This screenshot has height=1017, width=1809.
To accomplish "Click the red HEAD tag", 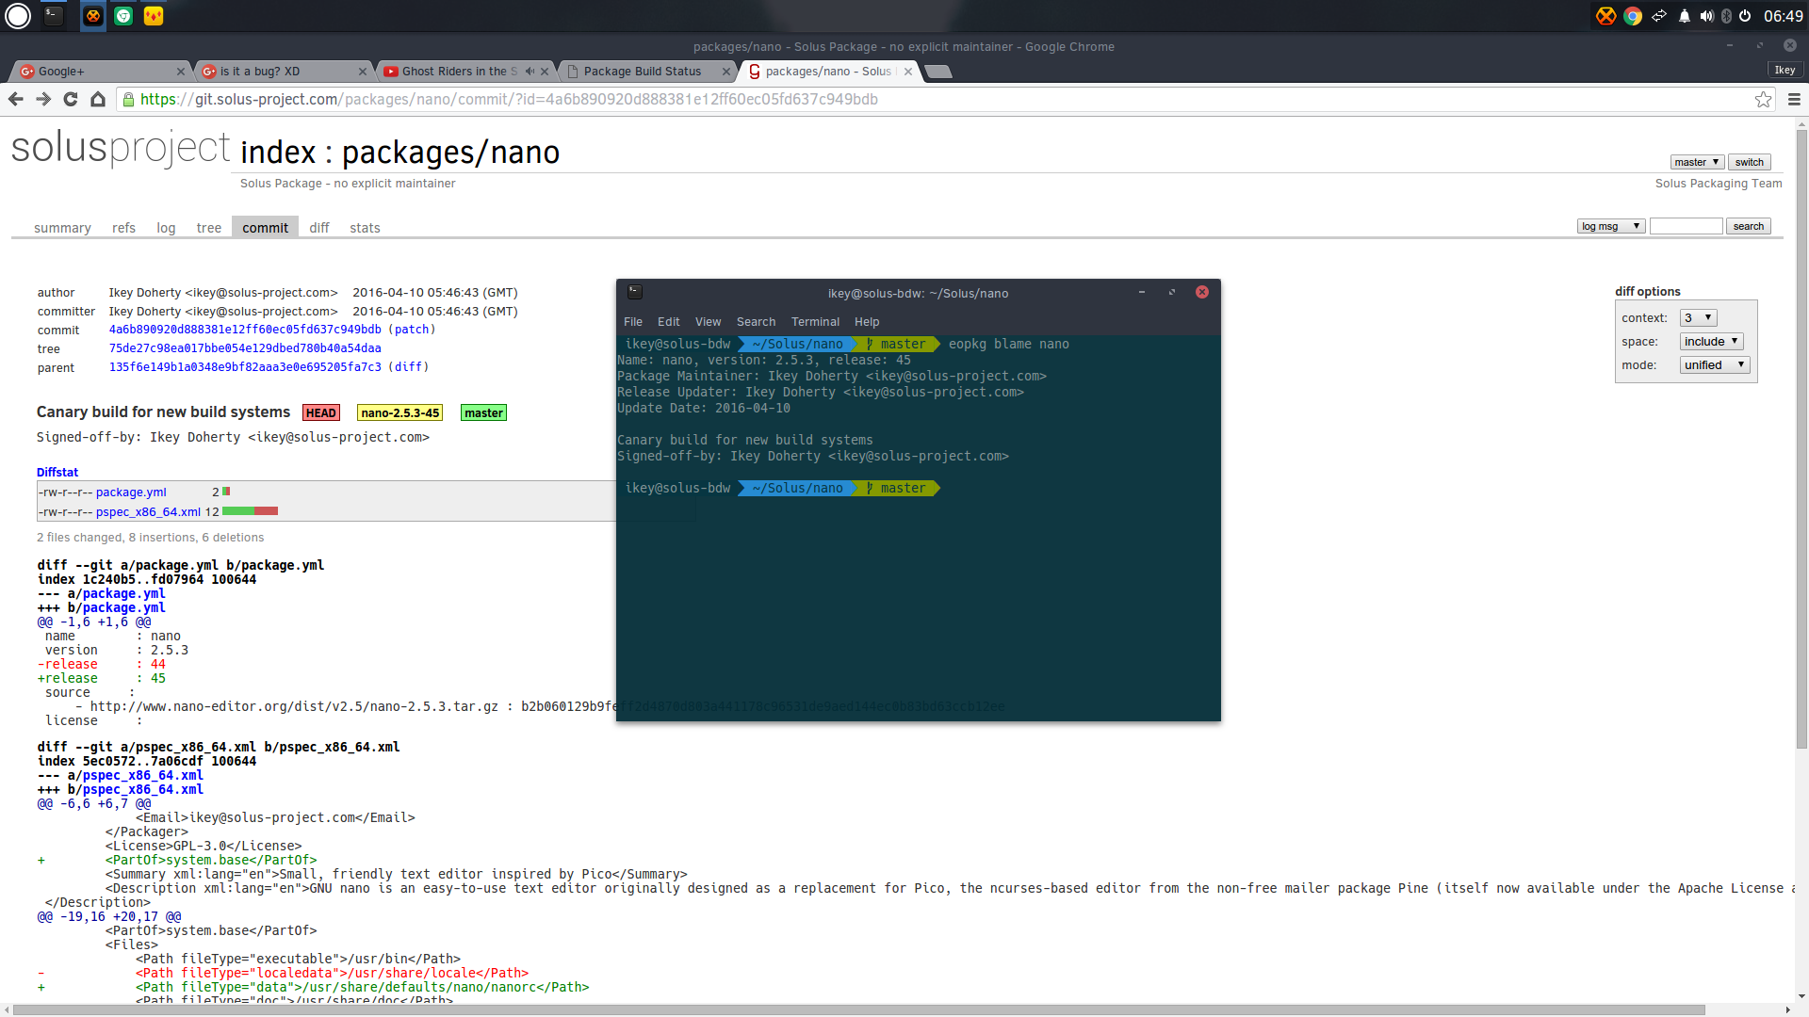I will coord(321,412).
